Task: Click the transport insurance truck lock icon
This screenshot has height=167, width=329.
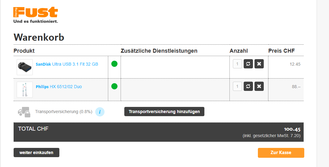Action: pos(24,112)
